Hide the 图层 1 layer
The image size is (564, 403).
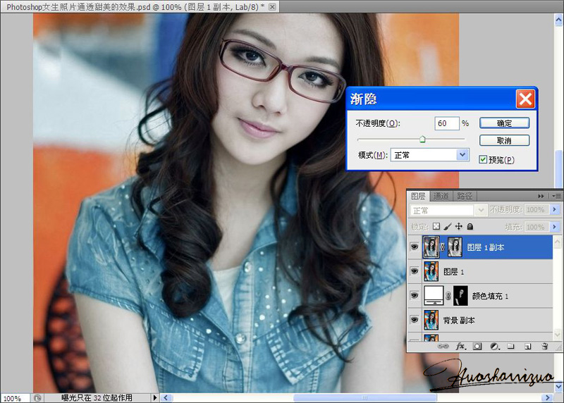tap(415, 271)
